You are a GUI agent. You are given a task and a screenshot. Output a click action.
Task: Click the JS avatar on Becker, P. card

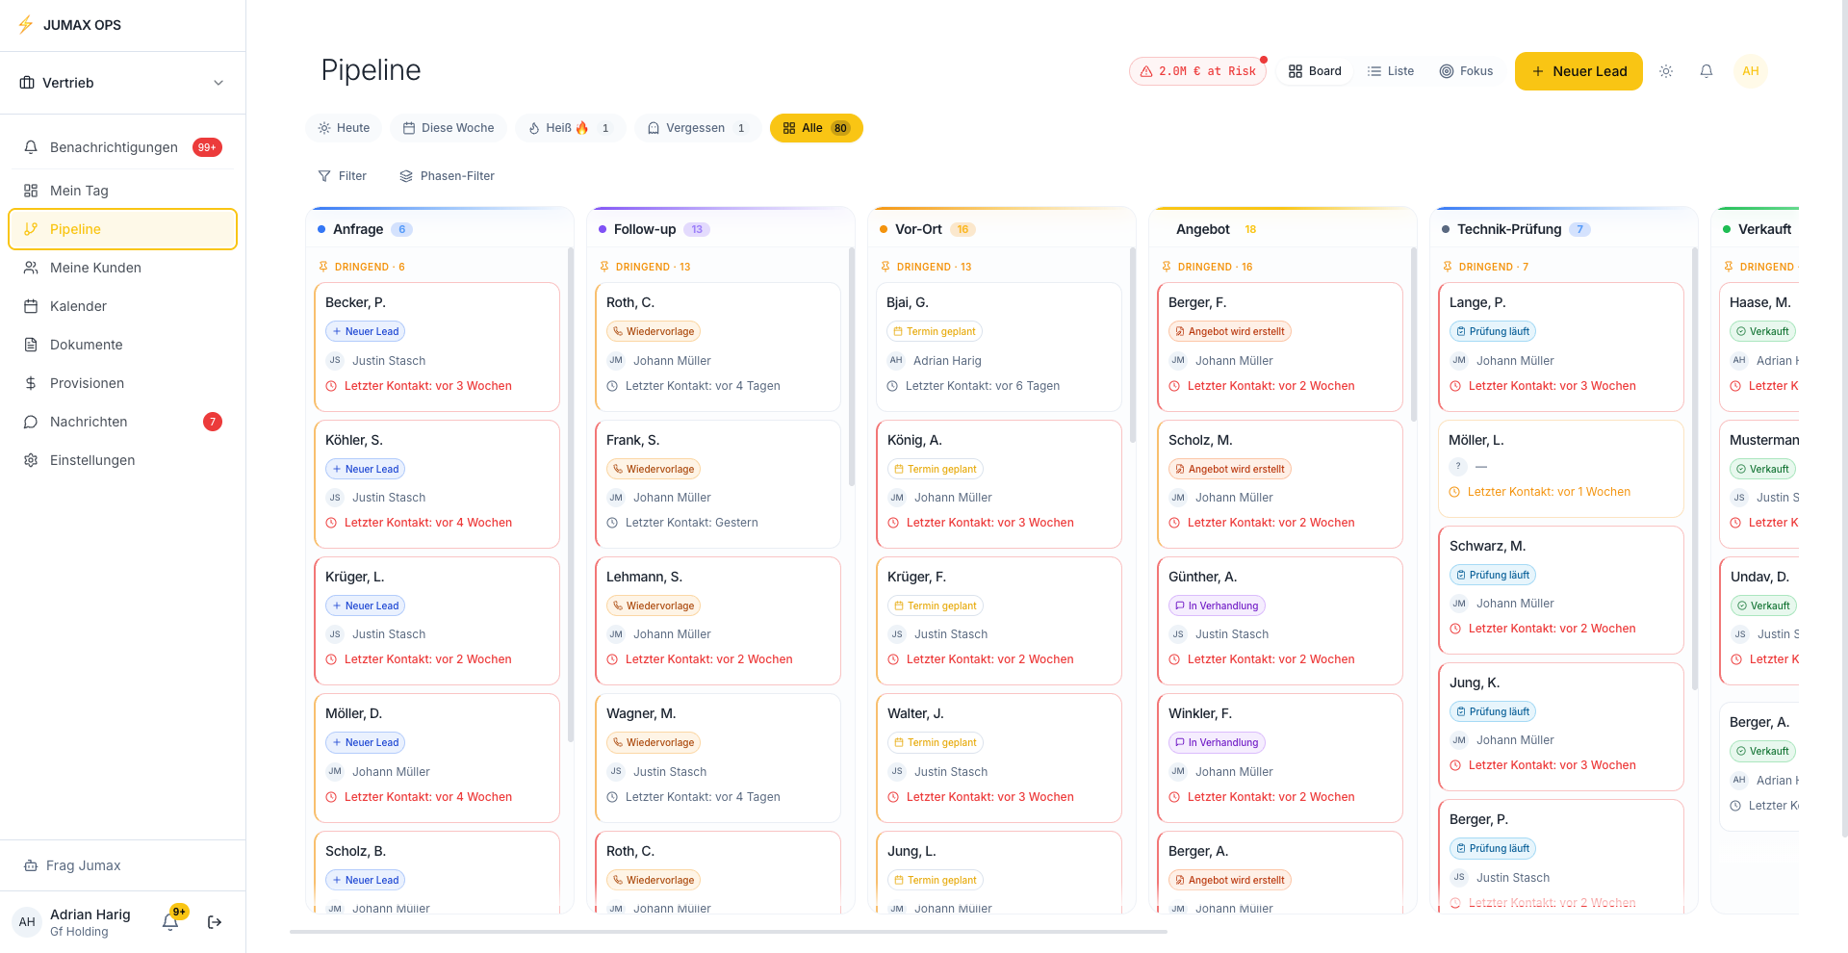click(335, 360)
